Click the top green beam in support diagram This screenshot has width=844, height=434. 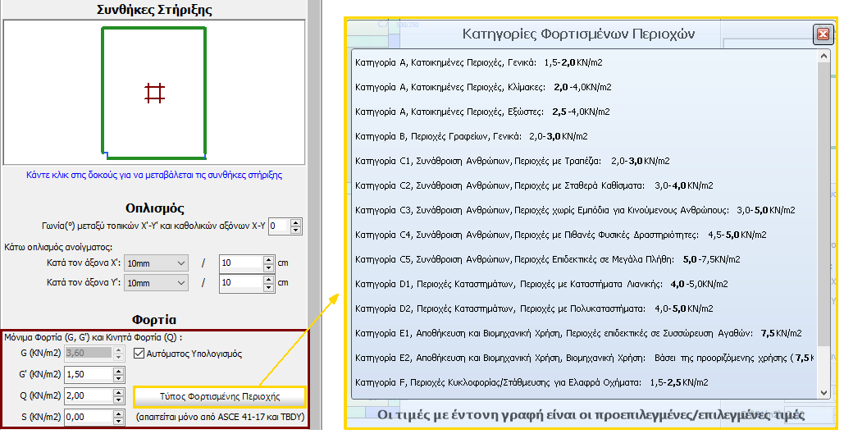point(154,29)
